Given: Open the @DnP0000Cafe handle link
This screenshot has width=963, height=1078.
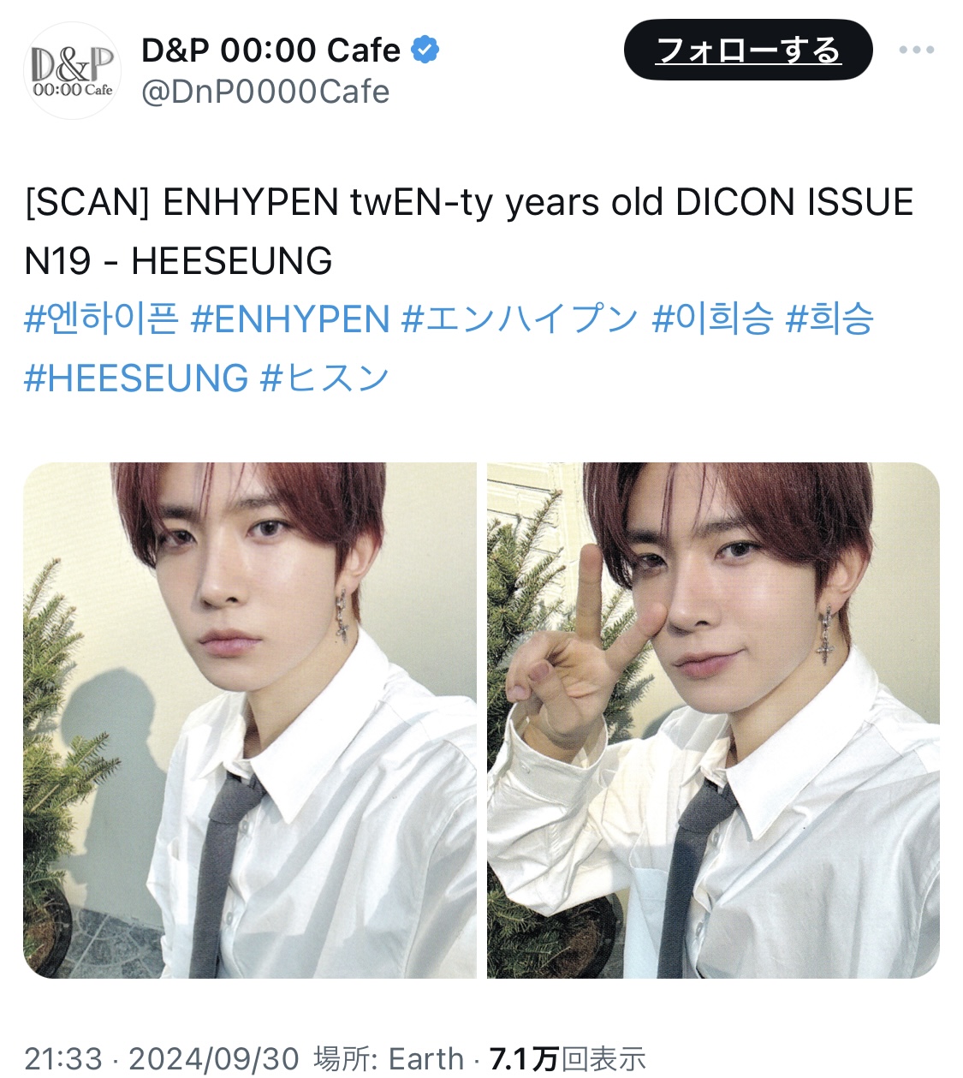Looking at the screenshot, I should (265, 92).
